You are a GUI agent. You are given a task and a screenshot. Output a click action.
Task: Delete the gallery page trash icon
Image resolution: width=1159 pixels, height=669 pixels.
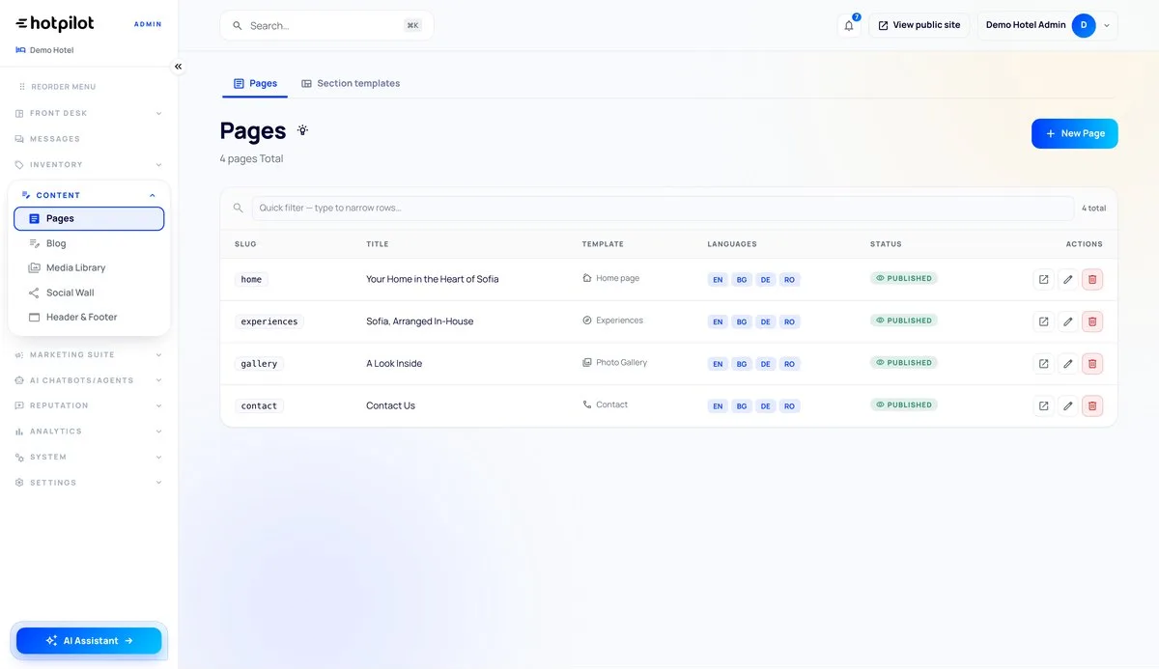pyautogui.click(x=1092, y=364)
